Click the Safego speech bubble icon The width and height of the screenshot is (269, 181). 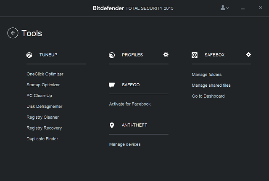click(112, 85)
